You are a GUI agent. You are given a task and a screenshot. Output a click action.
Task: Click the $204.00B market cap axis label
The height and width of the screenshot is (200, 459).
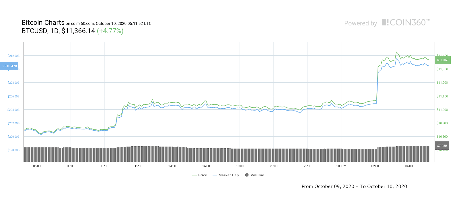[x=13, y=110]
